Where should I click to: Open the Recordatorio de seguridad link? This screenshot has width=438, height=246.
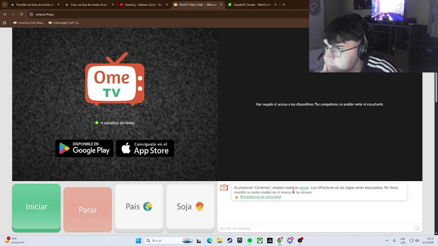tap(260, 197)
